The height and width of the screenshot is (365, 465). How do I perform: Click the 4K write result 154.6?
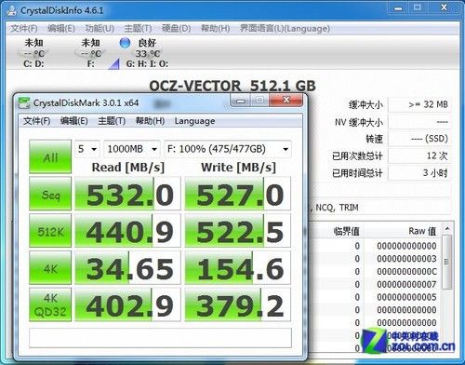238,267
